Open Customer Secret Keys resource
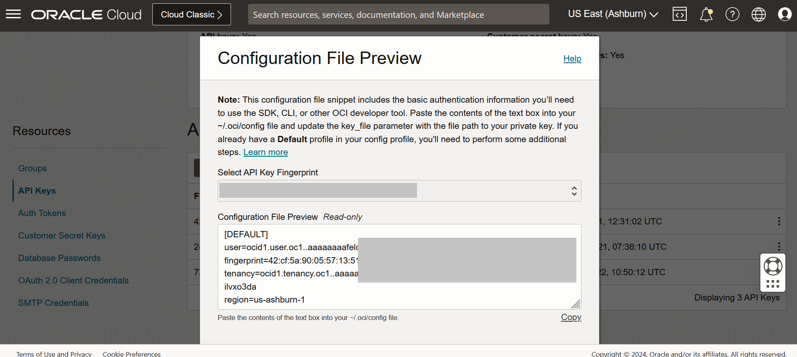Viewport: 797px width, 357px height. 62,236
